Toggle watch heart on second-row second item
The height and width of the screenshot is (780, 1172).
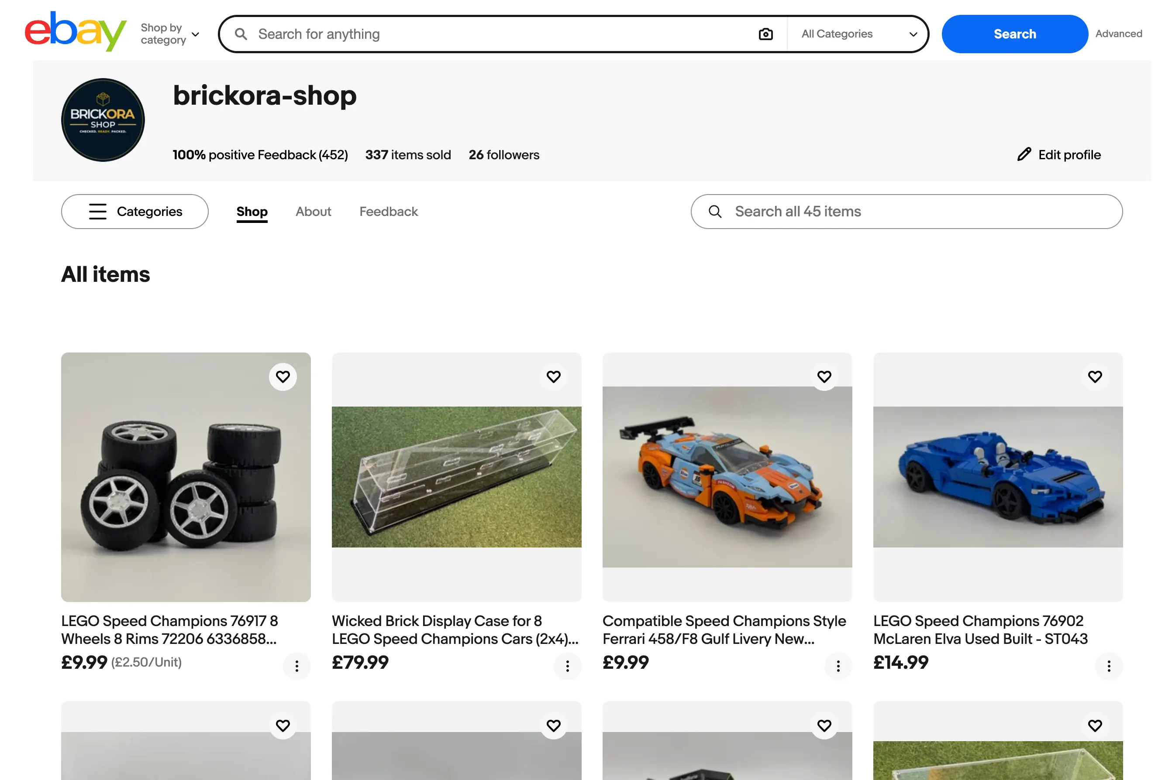pyautogui.click(x=554, y=725)
